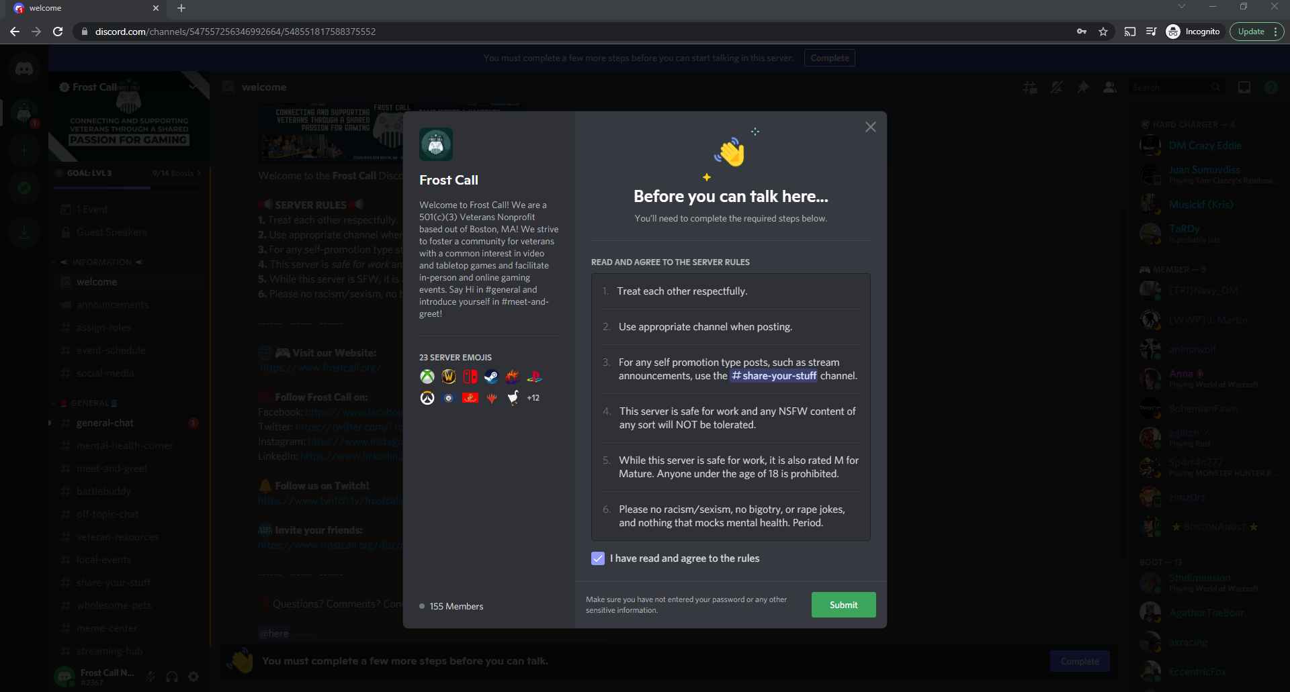The image size is (1290, 692).
Task: Collapse the INFORMATION channel category
Action: click(x=99, y=262)
